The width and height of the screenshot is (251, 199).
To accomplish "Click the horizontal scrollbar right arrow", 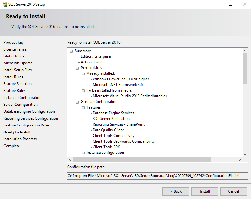I will (240, 159).
